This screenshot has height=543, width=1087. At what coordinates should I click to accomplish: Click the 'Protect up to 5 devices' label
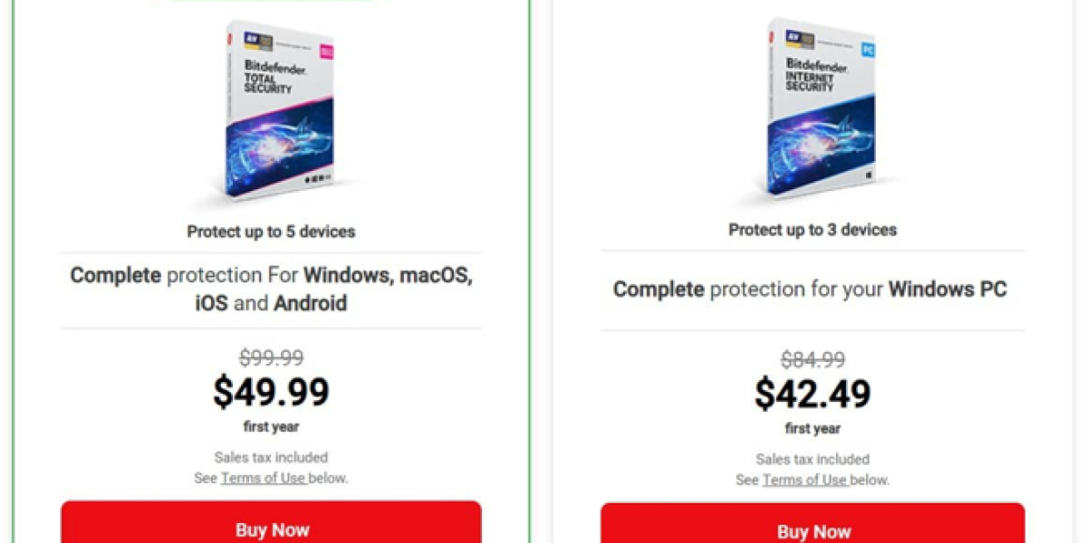pyautogui.click(x=271, y=232)
